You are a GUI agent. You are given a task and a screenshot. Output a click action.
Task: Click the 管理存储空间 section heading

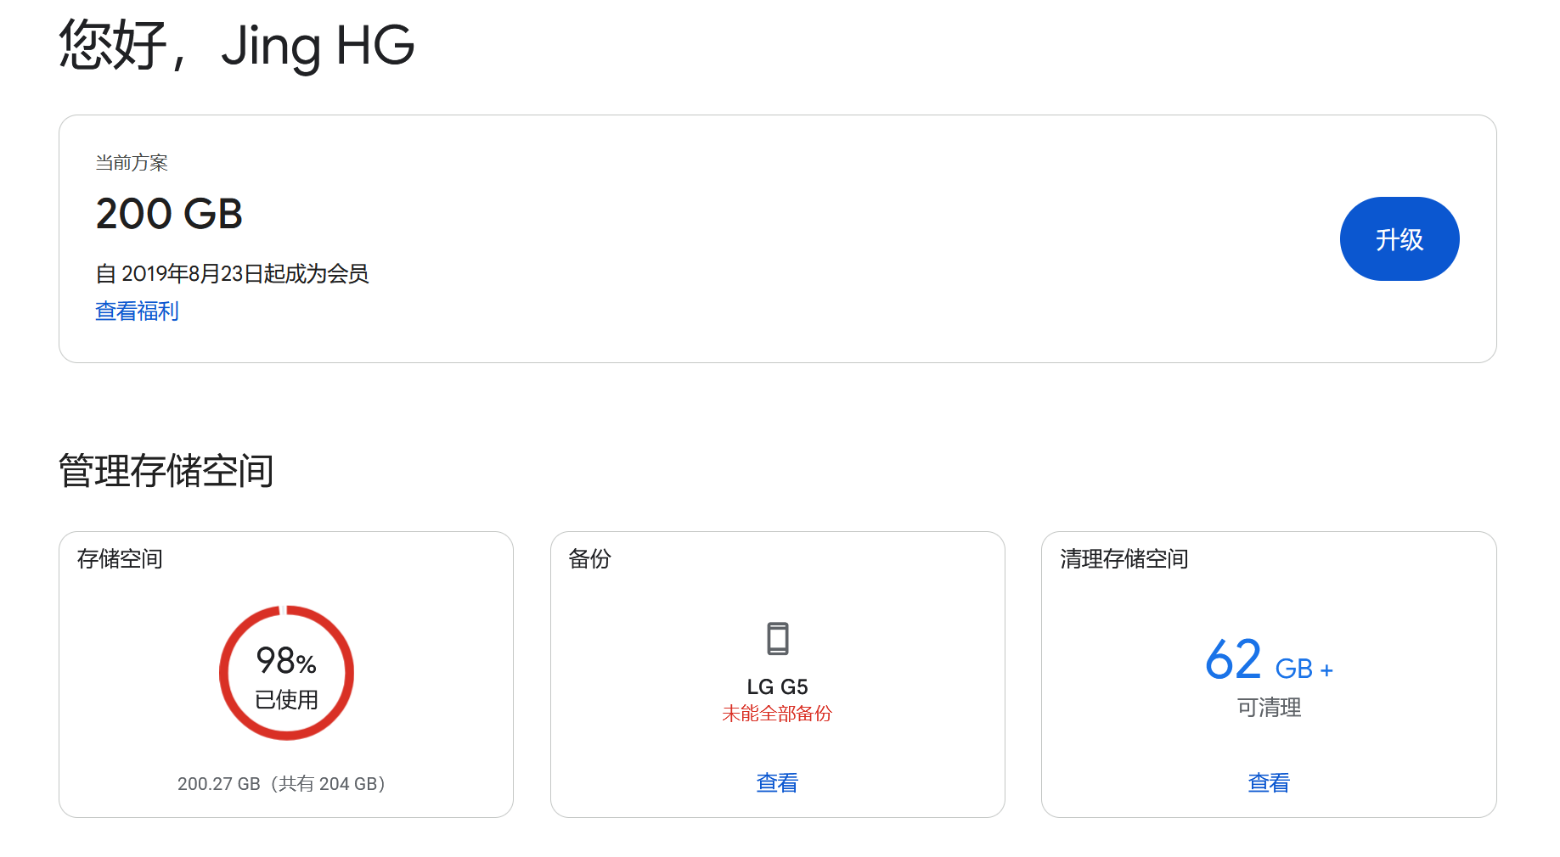point(166,471)
